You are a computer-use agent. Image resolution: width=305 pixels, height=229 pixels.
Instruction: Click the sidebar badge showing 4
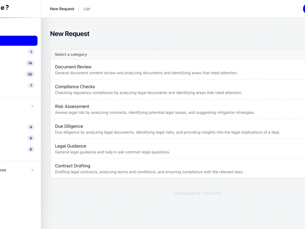[31, 127]
